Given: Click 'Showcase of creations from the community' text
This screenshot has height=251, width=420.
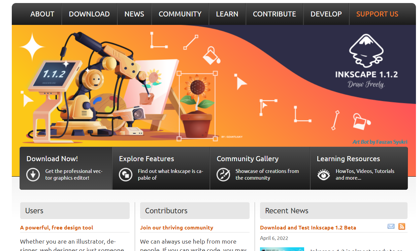Looking at the screenshot, I should 267,175.
